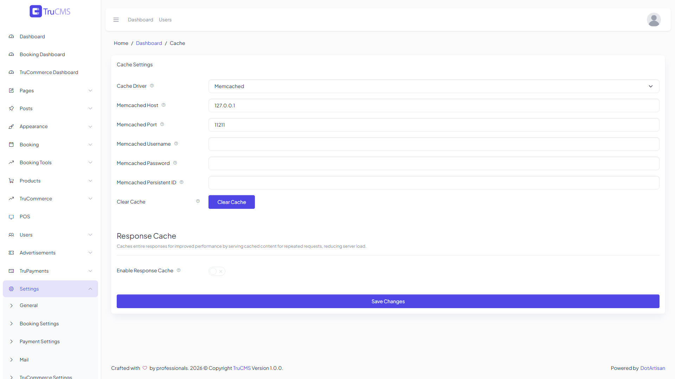The width and height of the screenshot is (675, 379).
Task: Click the Dashboard breadcrumb link
Action: [149, 43]
